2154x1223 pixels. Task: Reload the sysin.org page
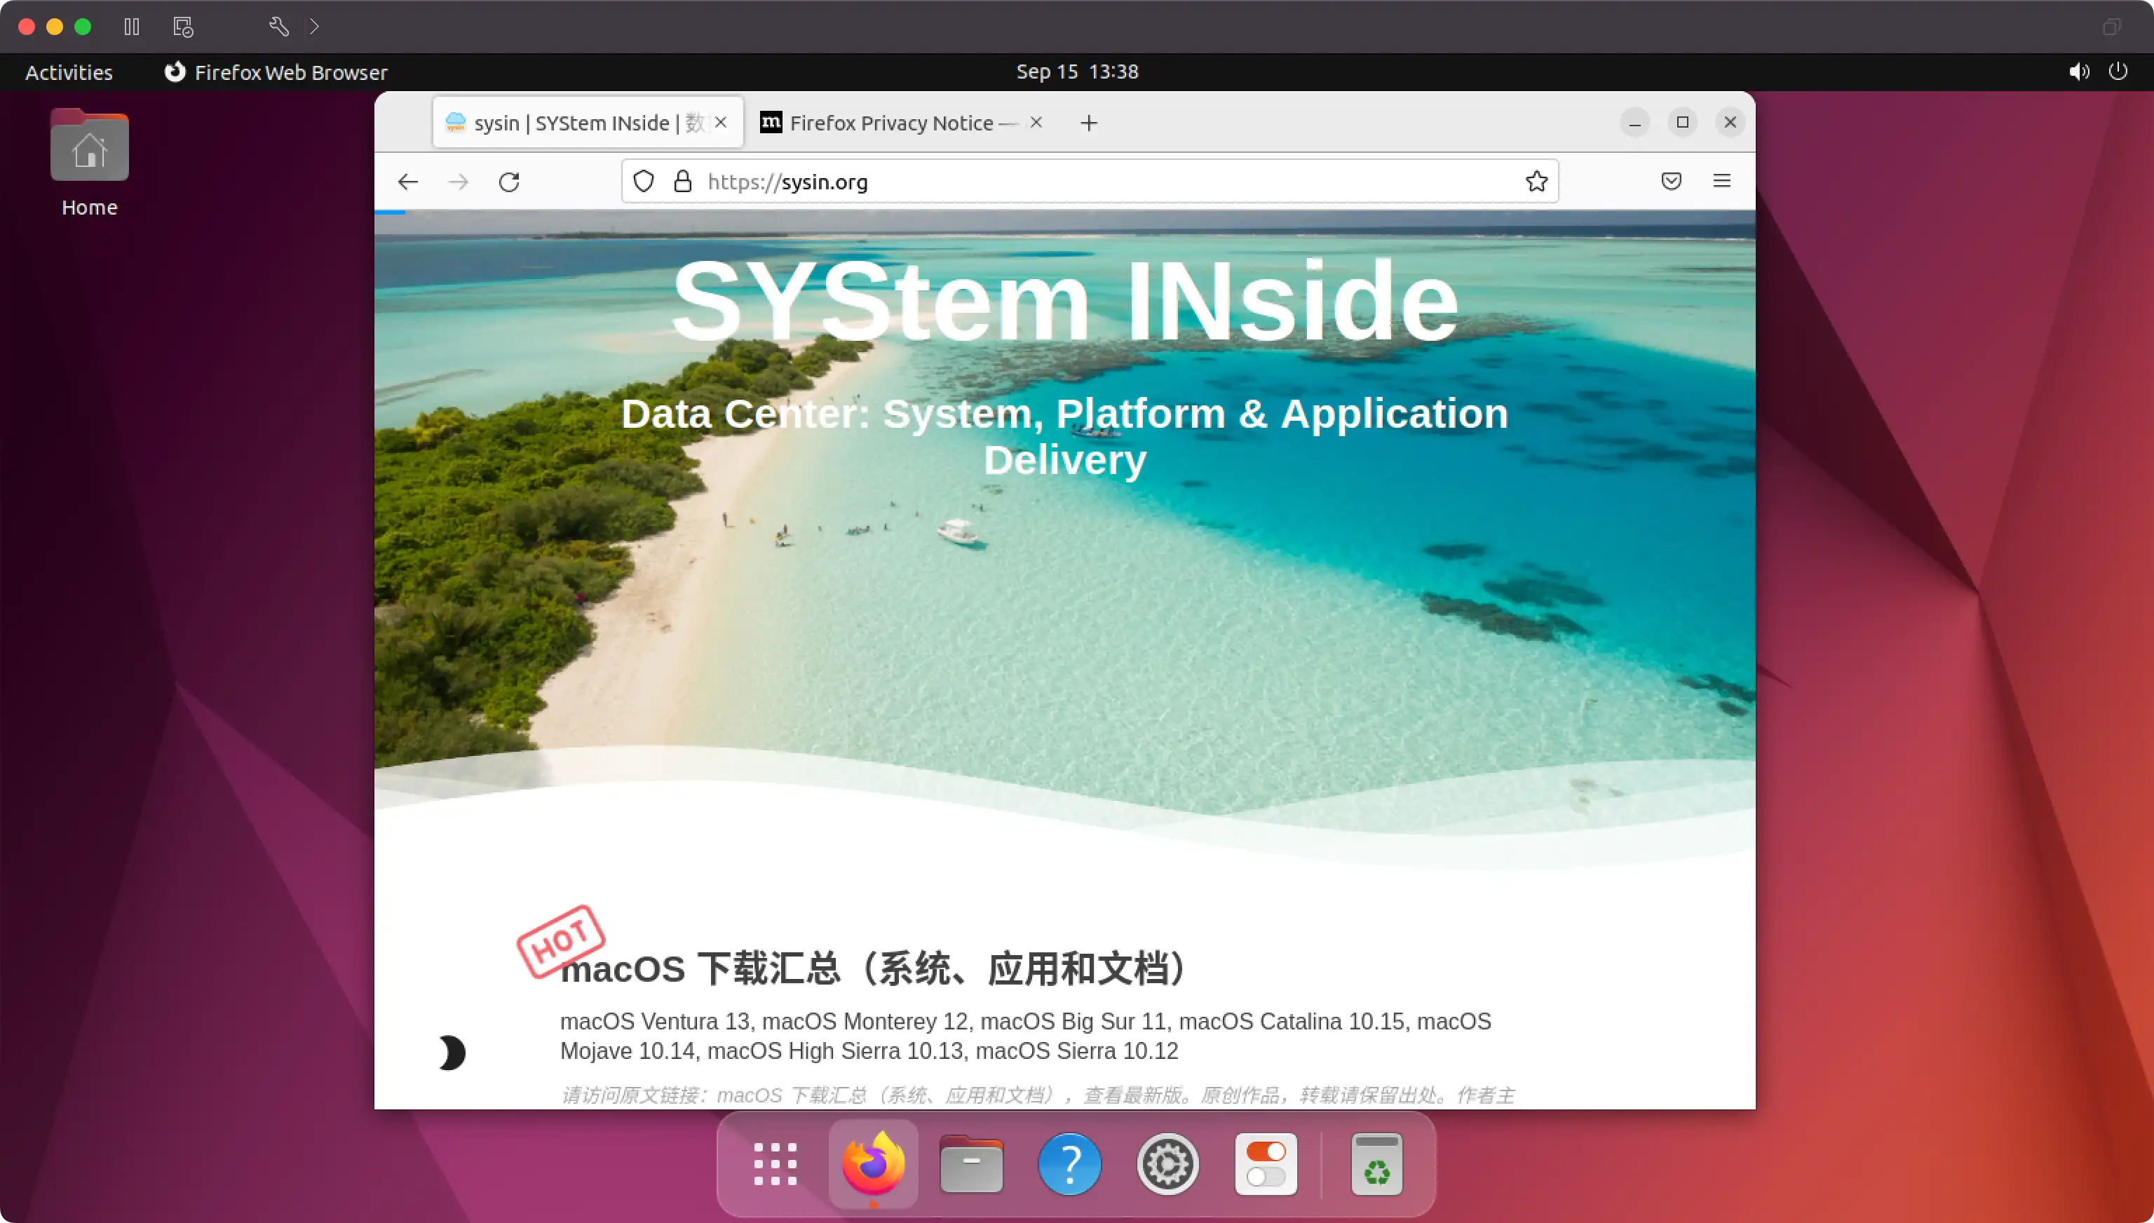click(509, 182)
